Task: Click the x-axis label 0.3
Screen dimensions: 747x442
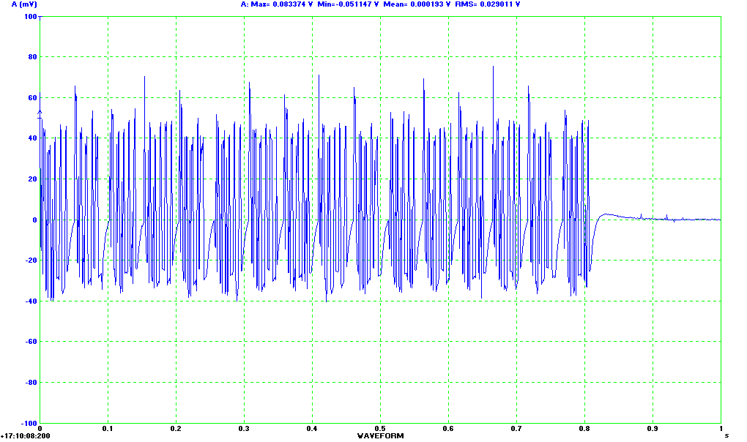Action: pyautogui.click(x=245, y=429)
